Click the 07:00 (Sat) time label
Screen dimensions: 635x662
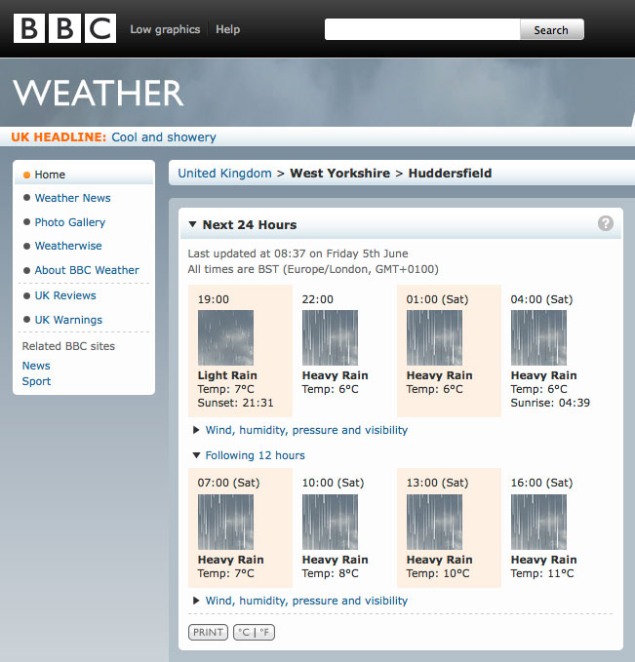(x=228, y=483)
